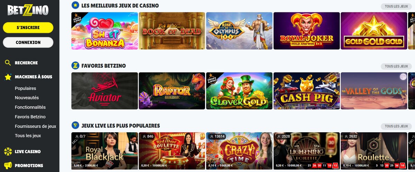Open the Sweet Bonanza game thumbnail
The width and height of the screenshot is (415, 172).
pos(104,31)
